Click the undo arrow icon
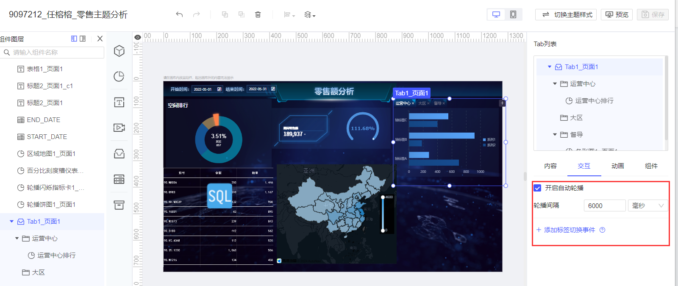Screen dimensions: 678x286 [x=179, y=14]
